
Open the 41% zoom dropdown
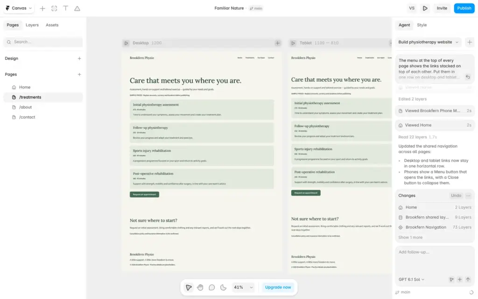[x=243, y=287]
